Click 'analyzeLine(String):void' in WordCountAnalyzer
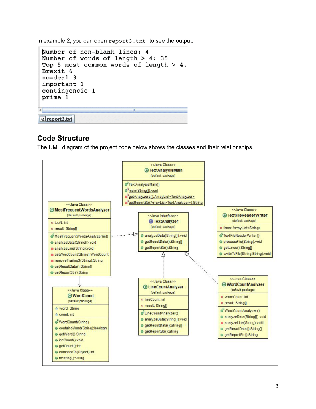This screenshot has width=316, height=409. 244,323
